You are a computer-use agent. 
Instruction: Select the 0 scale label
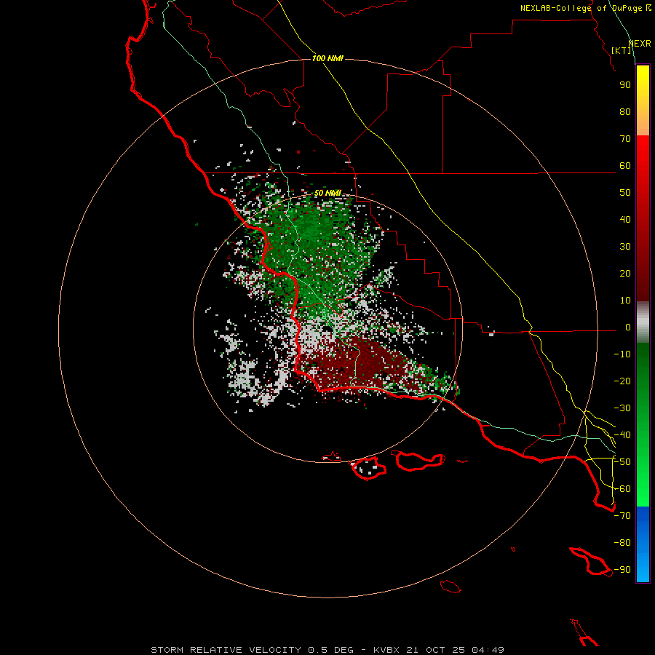[x=628, y=327]
